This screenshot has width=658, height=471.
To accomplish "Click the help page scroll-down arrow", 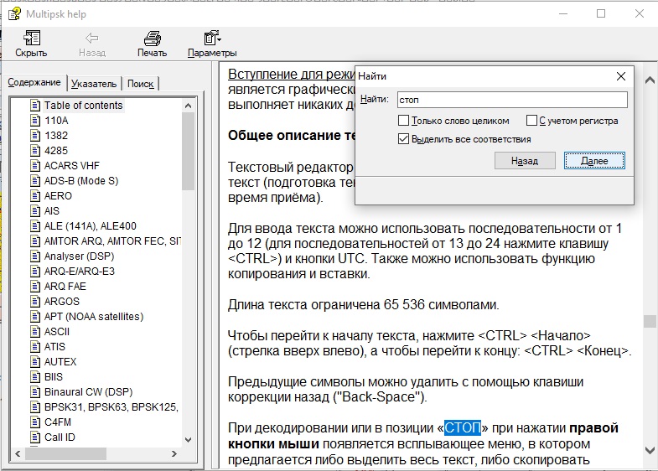I will tap(650, 450).
